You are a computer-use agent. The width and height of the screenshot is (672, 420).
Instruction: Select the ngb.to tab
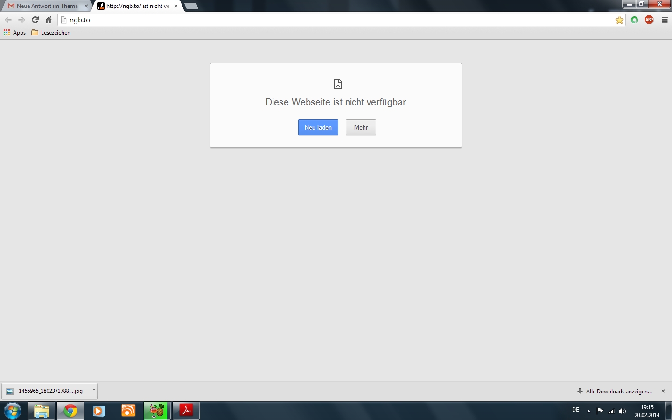pyautogui.click(x=137, y=6)
